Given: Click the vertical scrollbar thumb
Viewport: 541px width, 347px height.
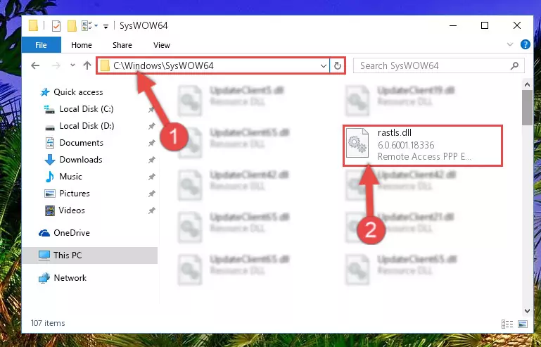Looking at the screenshot, I should click(527, 108).
